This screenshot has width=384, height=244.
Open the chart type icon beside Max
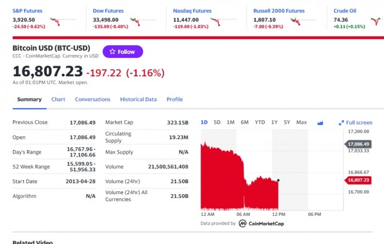320,123
